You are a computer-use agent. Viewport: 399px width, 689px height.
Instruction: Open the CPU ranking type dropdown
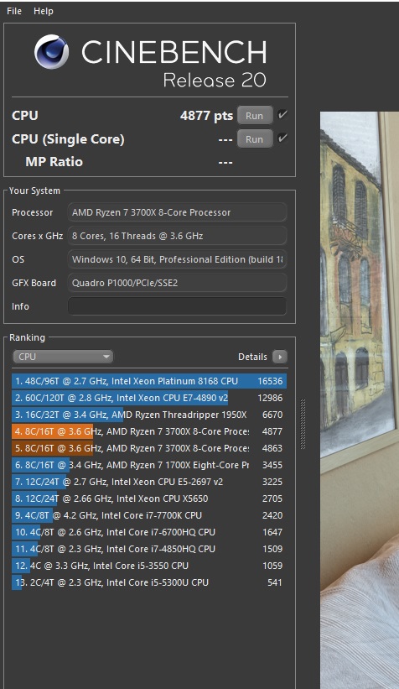pos(63,357)
